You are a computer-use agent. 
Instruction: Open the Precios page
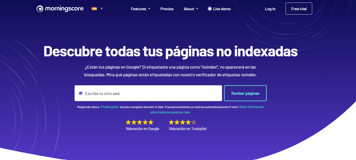click(x=167, y=9)
